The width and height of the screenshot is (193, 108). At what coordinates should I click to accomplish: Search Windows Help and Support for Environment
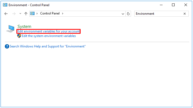(48, 46)
